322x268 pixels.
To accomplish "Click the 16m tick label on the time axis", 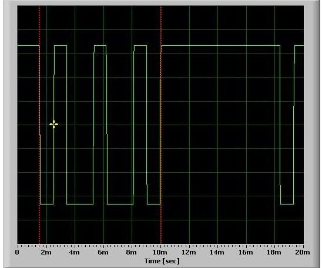I will tap(246, 252).
